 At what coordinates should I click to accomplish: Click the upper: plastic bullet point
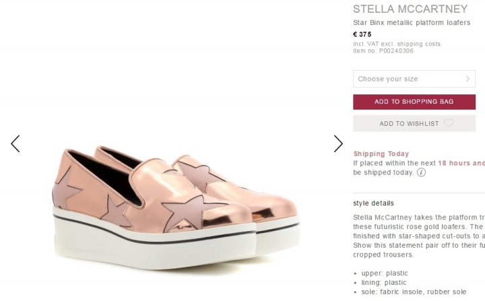point(383,273)
